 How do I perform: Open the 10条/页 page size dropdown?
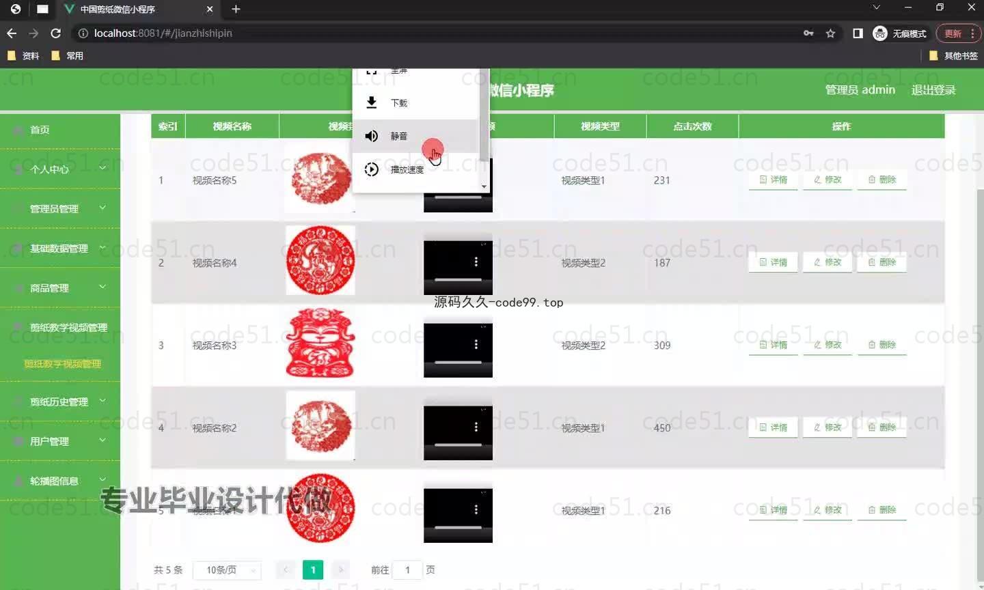[x=227, y=570]
